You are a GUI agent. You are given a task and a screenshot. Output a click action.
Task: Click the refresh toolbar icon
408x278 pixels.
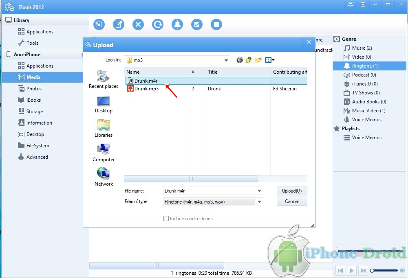point(158,25)
